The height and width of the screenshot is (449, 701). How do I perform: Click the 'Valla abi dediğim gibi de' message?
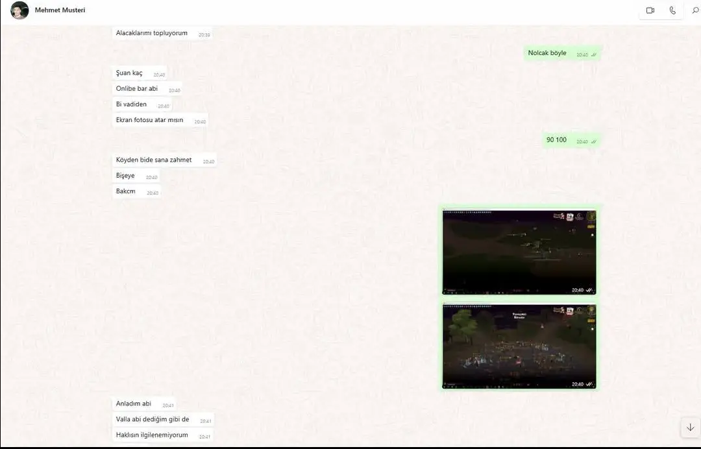point(163,420)
